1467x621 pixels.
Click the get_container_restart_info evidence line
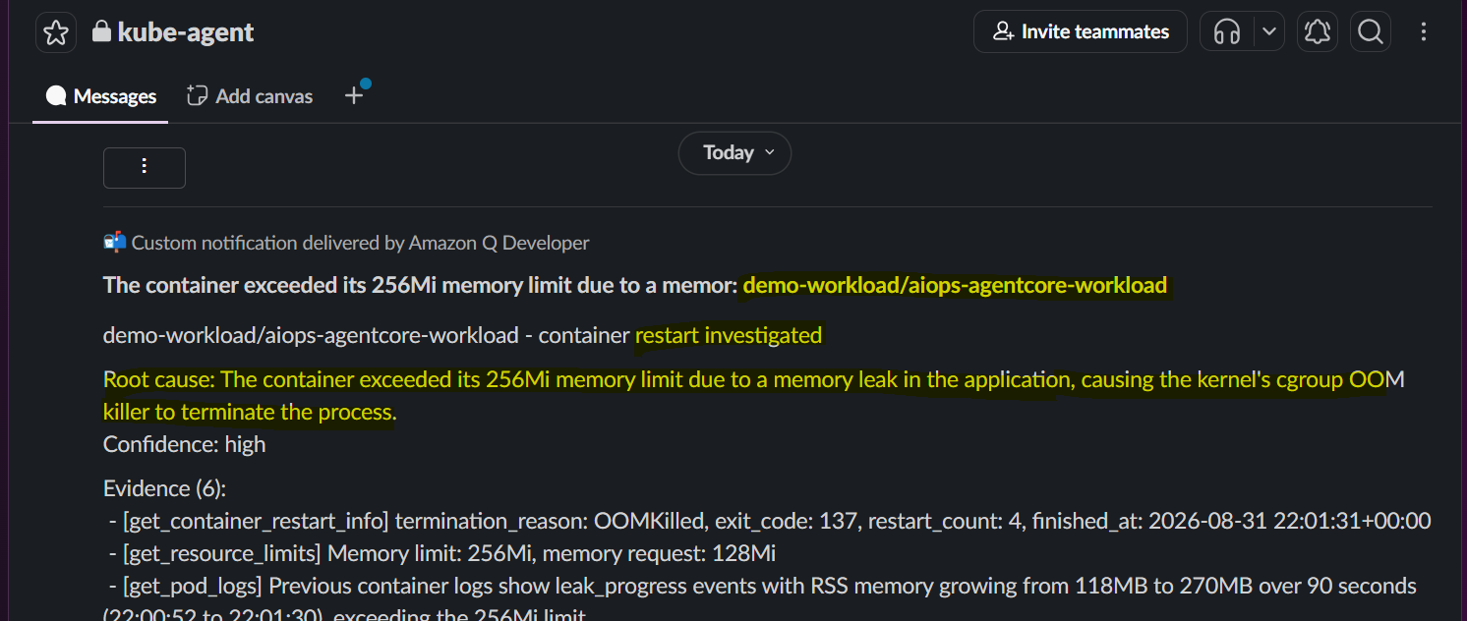[769, 521]
